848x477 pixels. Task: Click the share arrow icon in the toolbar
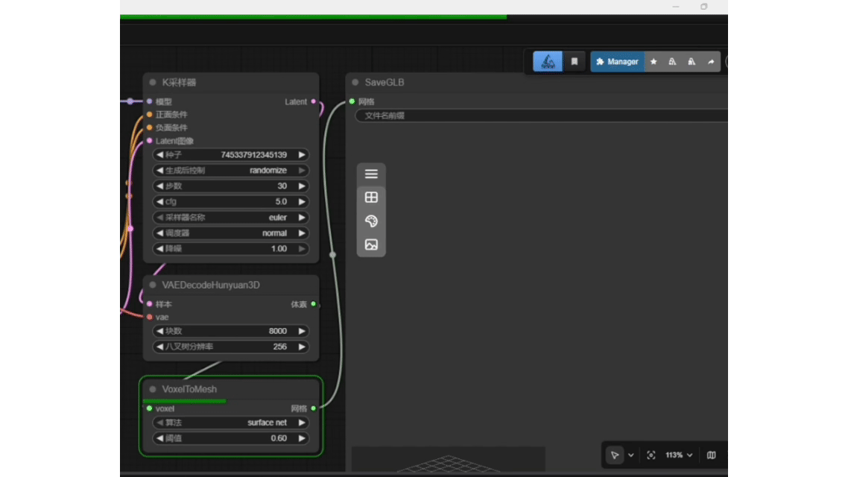711,62
